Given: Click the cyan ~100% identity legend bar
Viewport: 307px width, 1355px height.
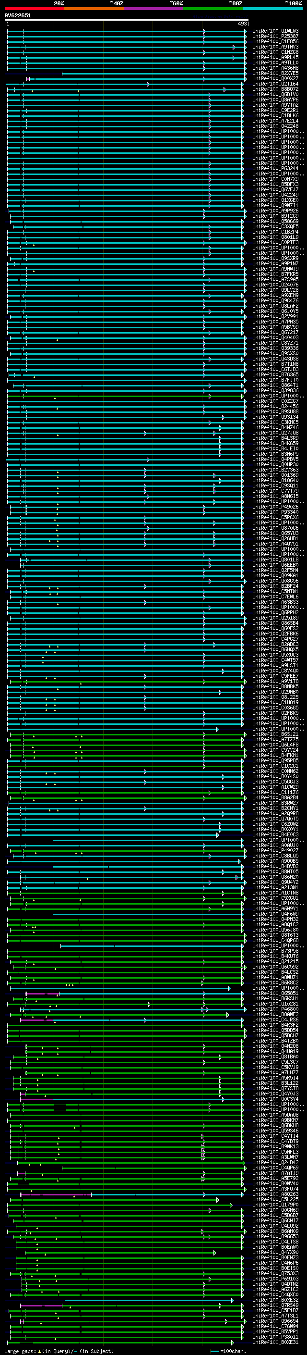Looking at the screenshot, I should coord(272,9).
